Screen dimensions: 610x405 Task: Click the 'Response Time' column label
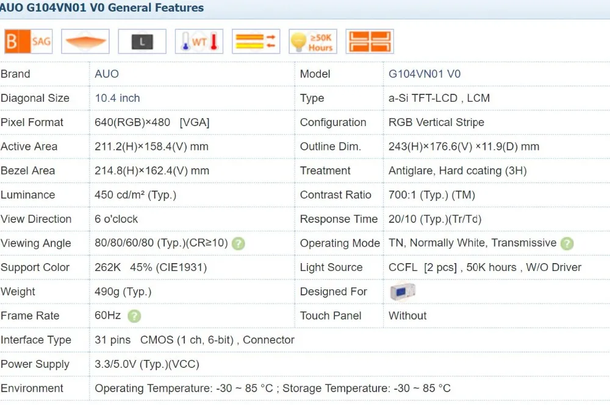point(339,219)
